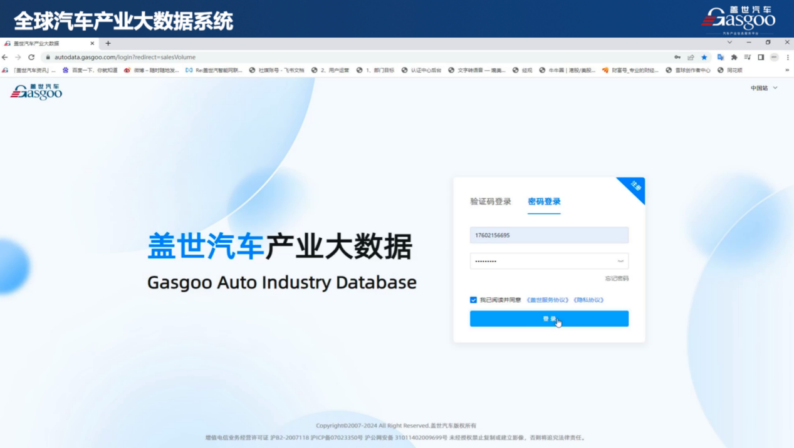The image size is (794, 448).
Task: Open the extensions puzzle icon
Action: (734, 57)
